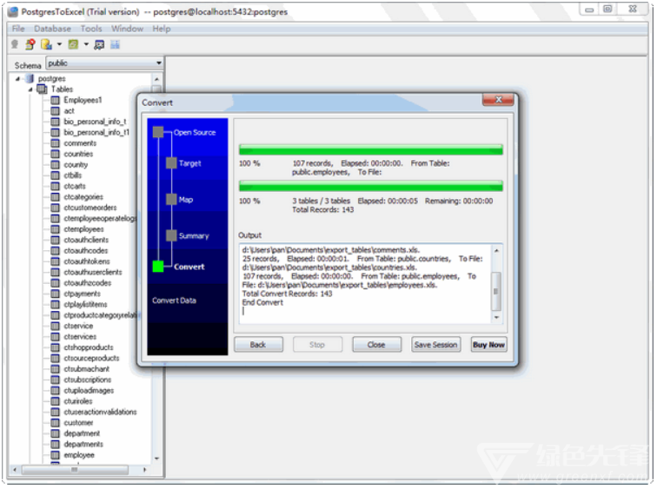
Task: Click the disconnect icon with red badge
Action: pyautogui.click(x=30, y=44)
